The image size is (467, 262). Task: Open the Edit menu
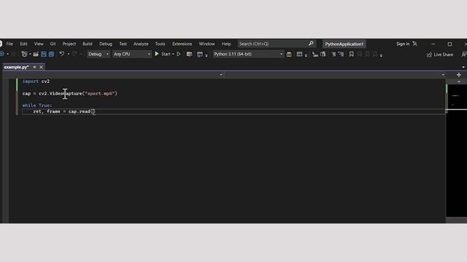[x=23, y=44]
